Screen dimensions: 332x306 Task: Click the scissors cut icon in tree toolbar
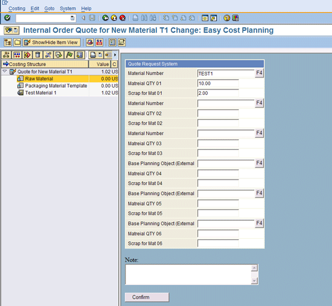pyautogui.click(x=48, y=55)
